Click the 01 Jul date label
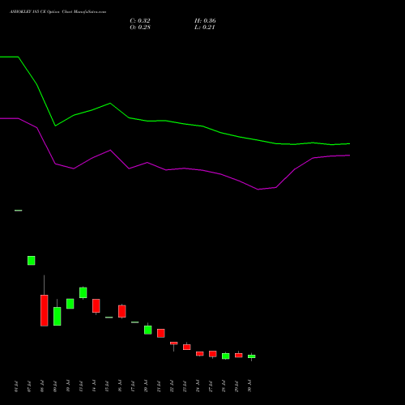405x405 pixels. tap(16, 386)
